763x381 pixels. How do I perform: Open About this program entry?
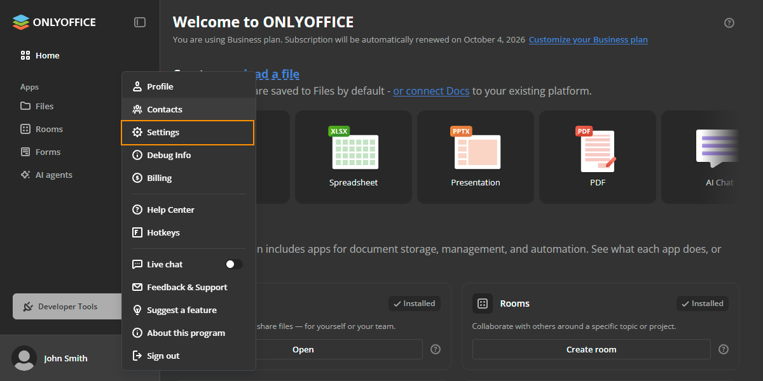[189, 333]
